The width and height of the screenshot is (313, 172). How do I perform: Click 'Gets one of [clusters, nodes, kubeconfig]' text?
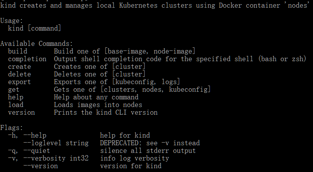132,89
